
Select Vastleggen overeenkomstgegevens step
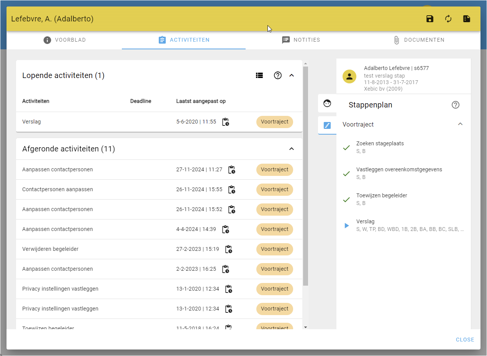click(403, 173)
